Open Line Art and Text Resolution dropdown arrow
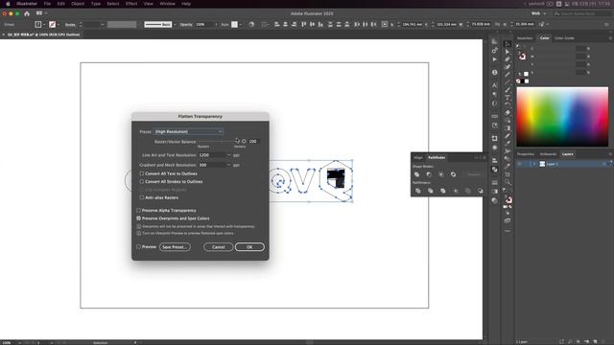 click(228, 155)
